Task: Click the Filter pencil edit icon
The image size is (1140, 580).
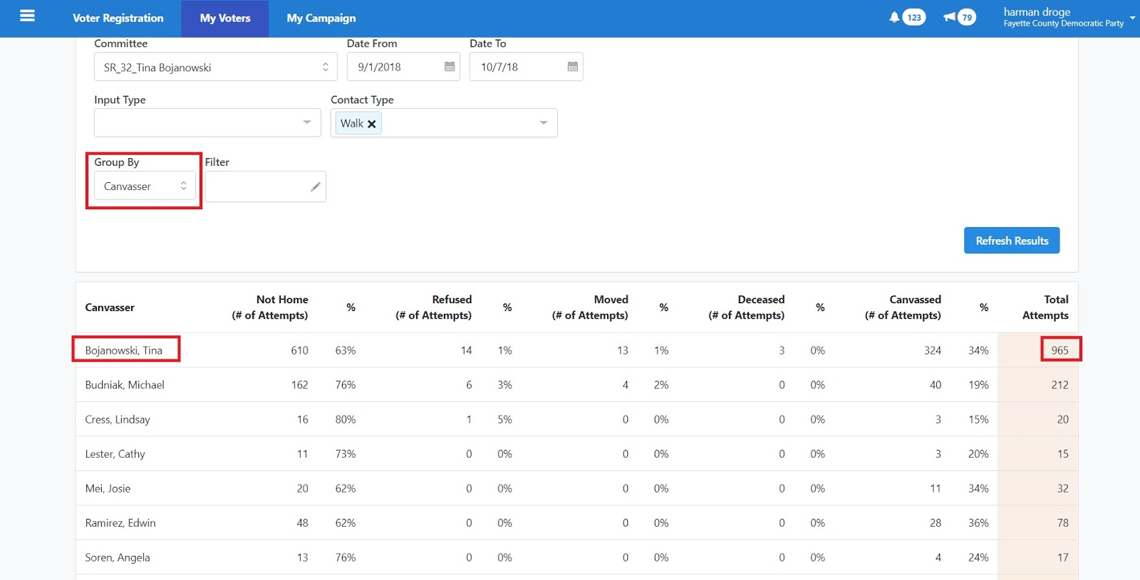Action: (x=316, y=186)
